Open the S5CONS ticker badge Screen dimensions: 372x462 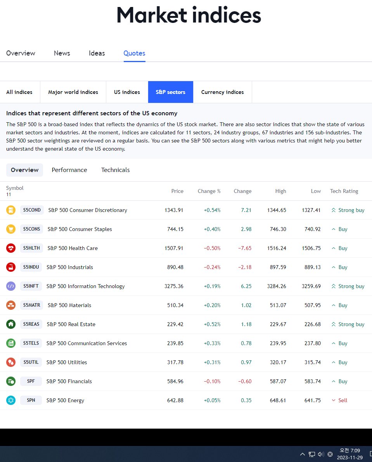point(31,229)
